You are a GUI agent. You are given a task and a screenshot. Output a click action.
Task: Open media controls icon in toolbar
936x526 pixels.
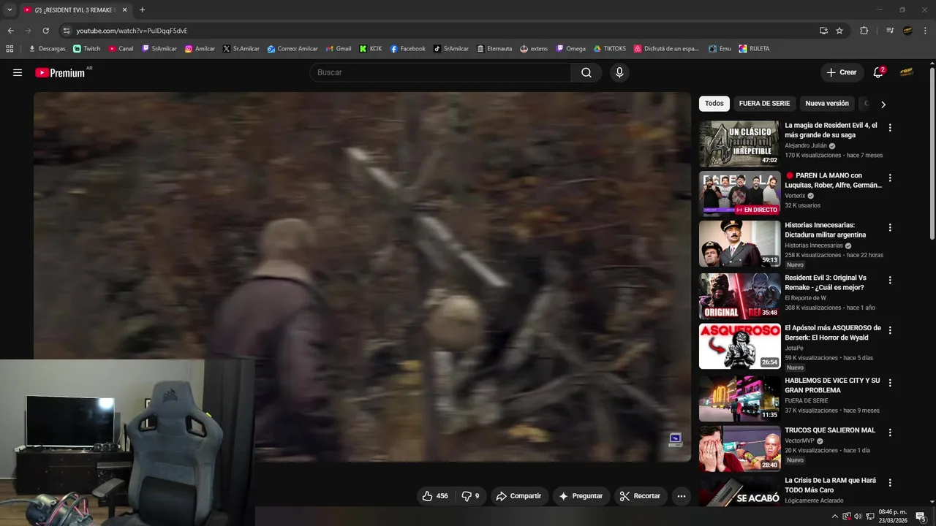890,31
